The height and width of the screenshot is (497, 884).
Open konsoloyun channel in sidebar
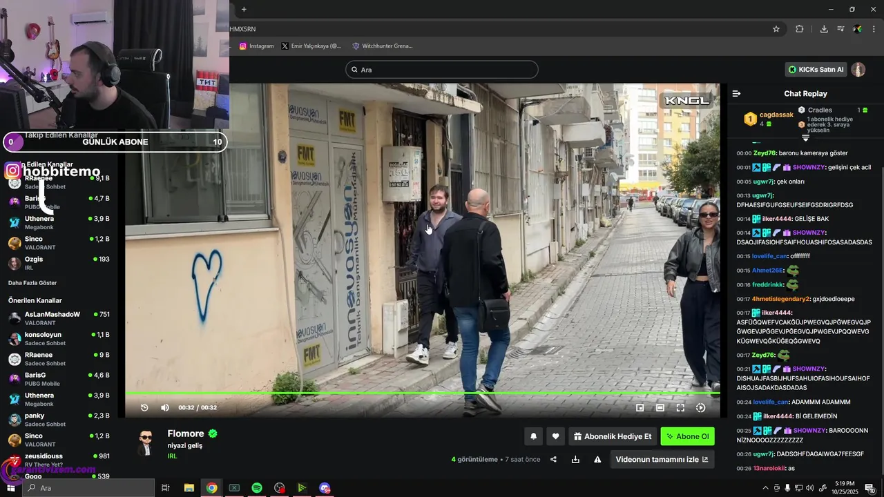coord(59,338)
